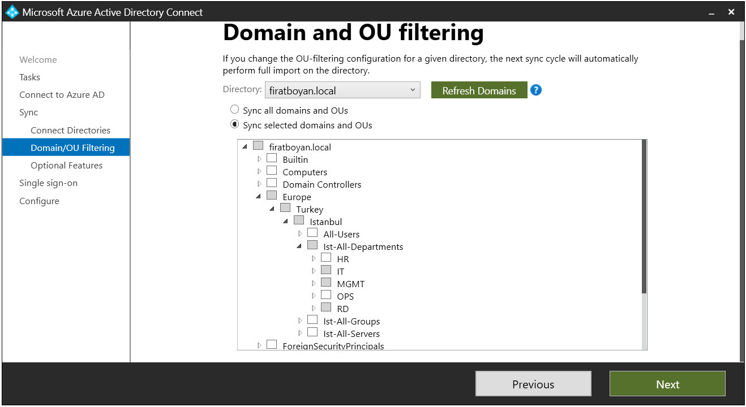The height and width of the screenshot is (407, 746).
Task: Toggle the Istanbul OU checkbox
Action: [299, 220]
